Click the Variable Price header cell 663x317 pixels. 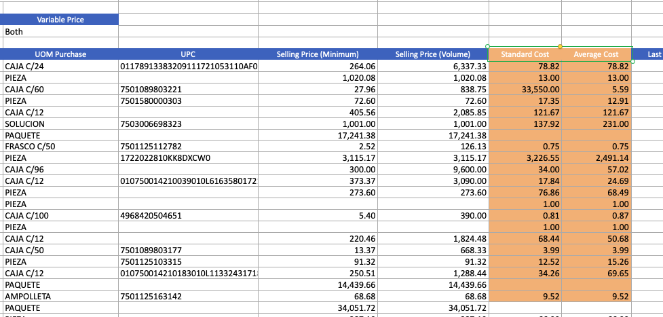60,20
